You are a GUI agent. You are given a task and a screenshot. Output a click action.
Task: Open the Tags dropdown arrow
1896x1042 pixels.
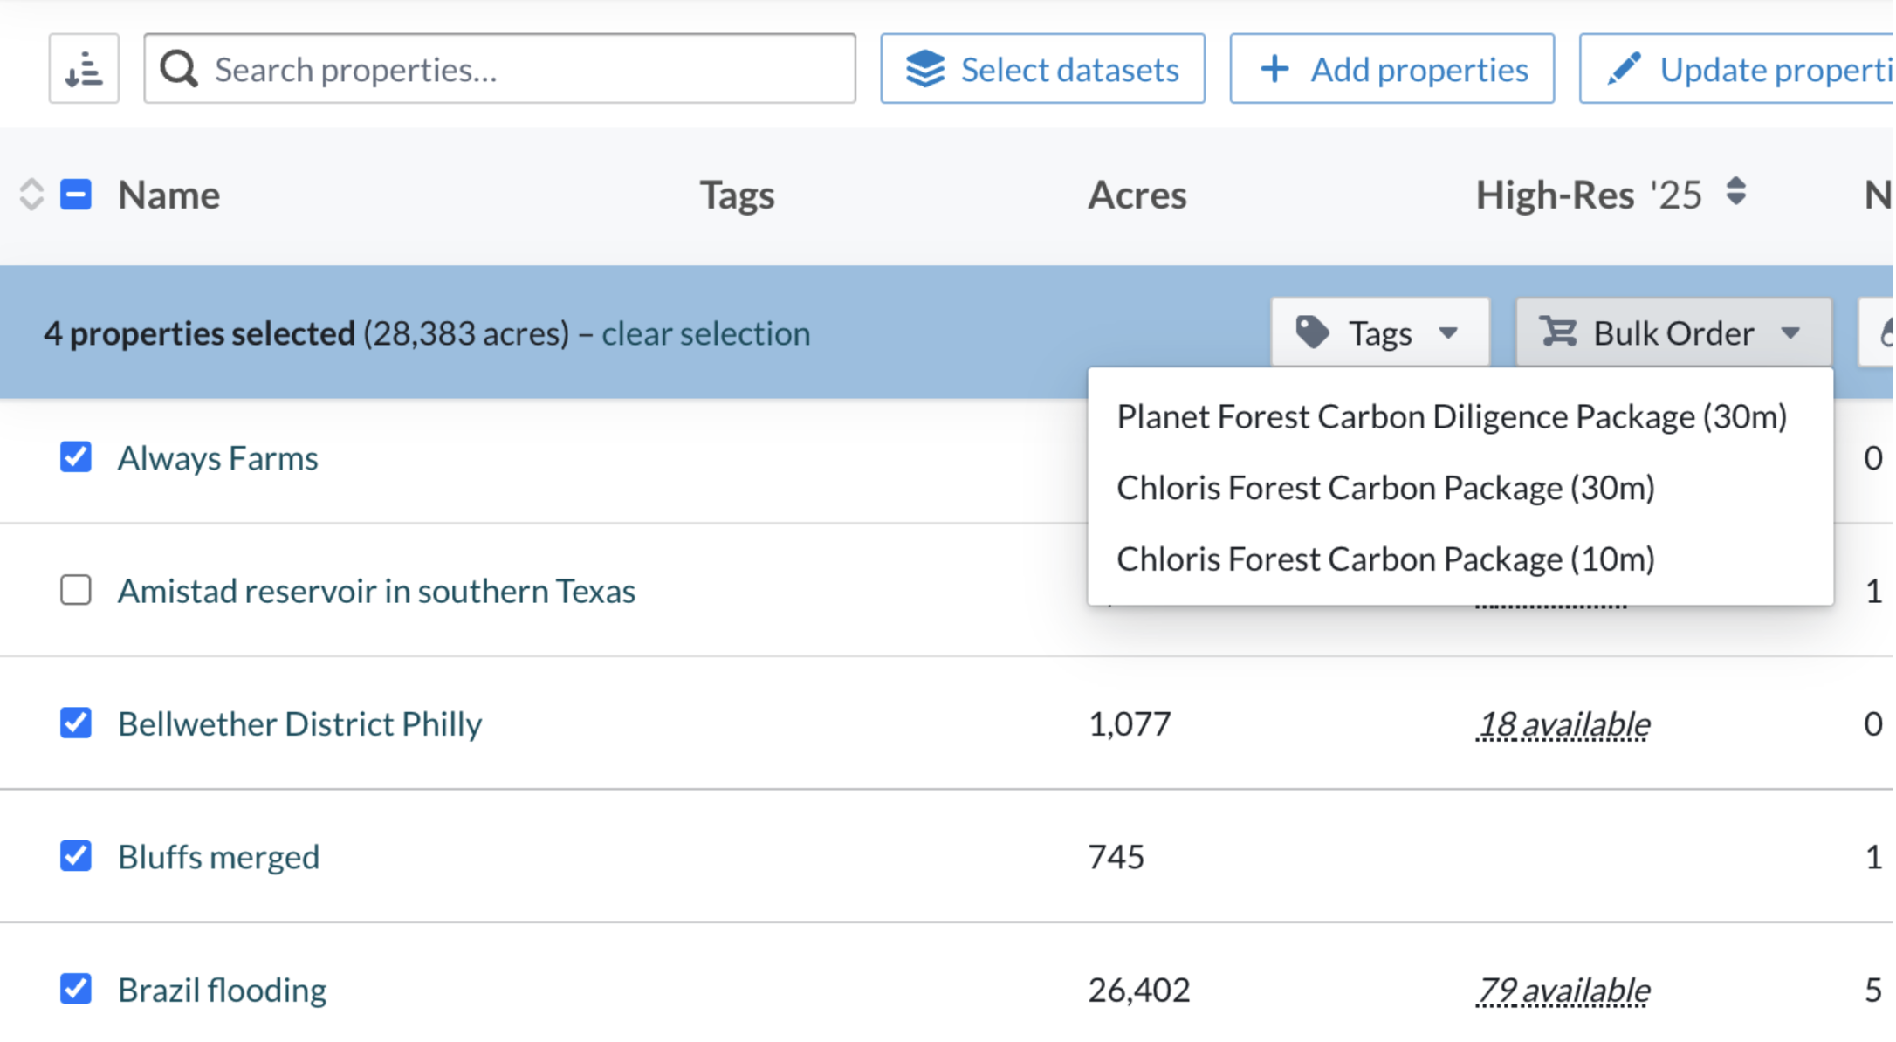(1449, 333)
